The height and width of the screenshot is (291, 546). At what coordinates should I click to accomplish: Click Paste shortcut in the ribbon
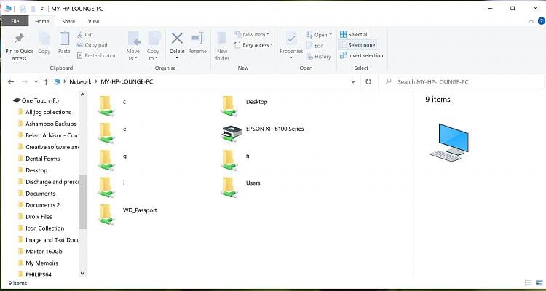click(x=97, y=55)
